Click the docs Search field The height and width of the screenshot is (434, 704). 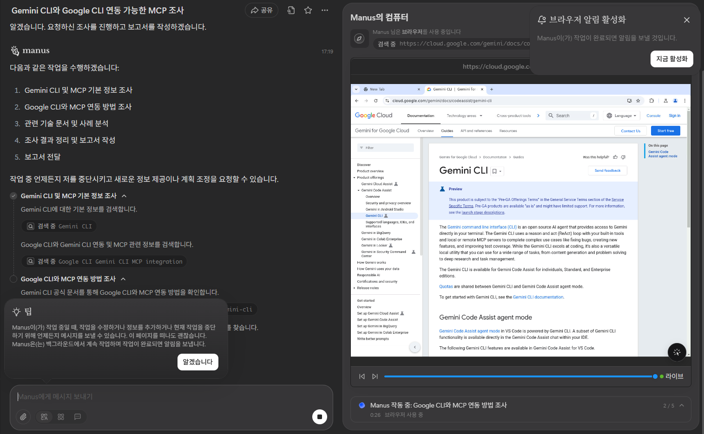(x=571, y=116)
